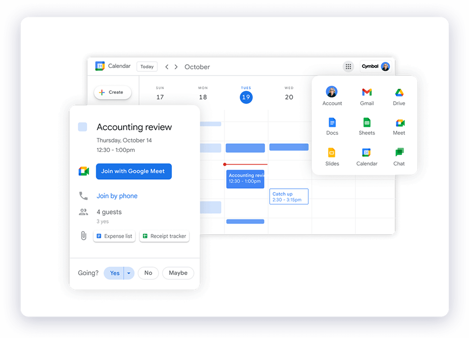Open the Catch up 2:30 event
The width and height of the screenshot is (469, 338).
pos(288,196)
